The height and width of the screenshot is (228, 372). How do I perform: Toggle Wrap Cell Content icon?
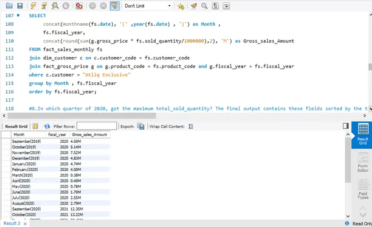pyautogui.click(x=191, y=126)
